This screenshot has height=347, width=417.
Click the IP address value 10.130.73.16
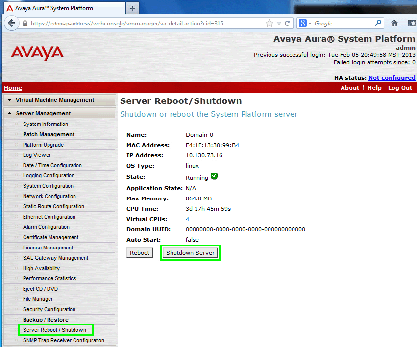click(x=204, y=155)
